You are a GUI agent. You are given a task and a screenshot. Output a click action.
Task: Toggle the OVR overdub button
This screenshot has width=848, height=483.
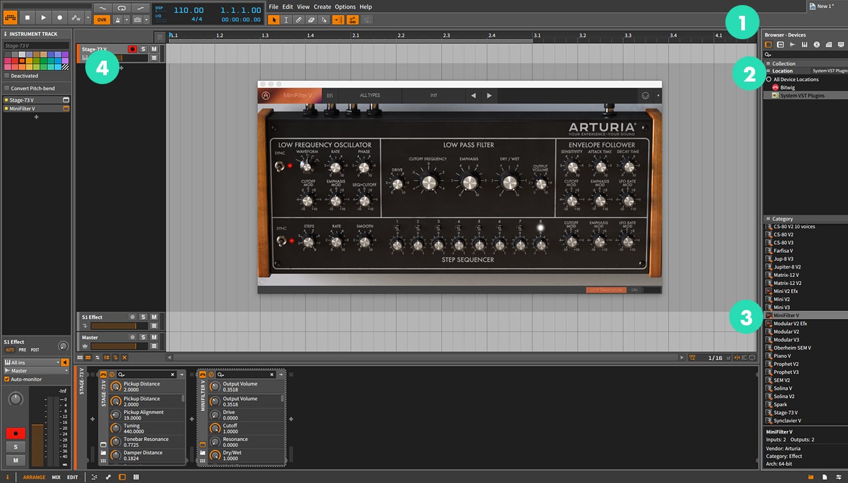click(x=102, y=20)
